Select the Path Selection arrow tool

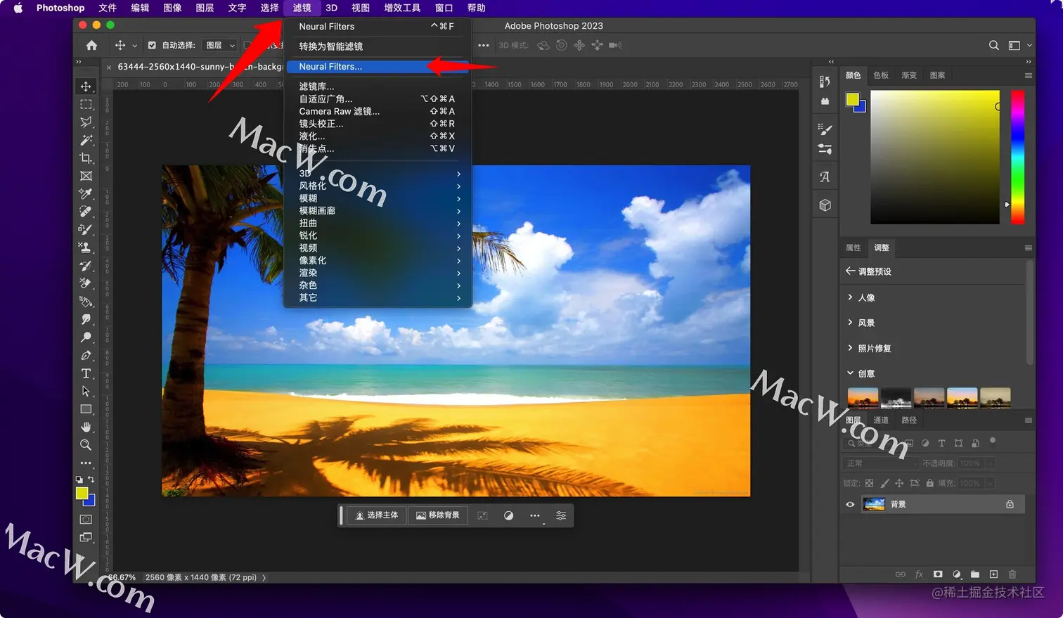[x=86, y=391]
